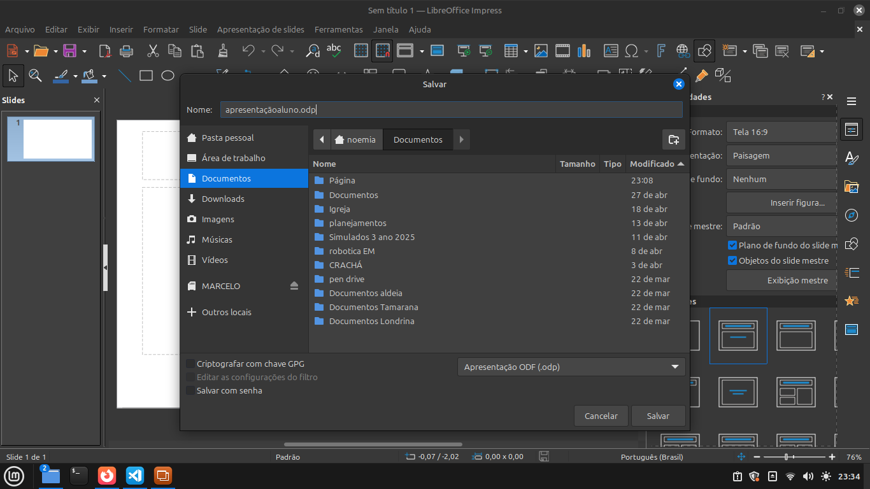Click the Cancelar button
The width and height of the screenshot is (870, 489).
(x=601, y=416)
